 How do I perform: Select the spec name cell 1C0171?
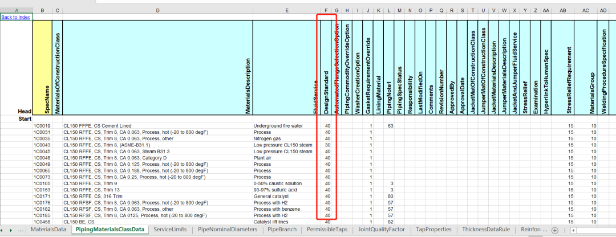(x=42, y=196)
